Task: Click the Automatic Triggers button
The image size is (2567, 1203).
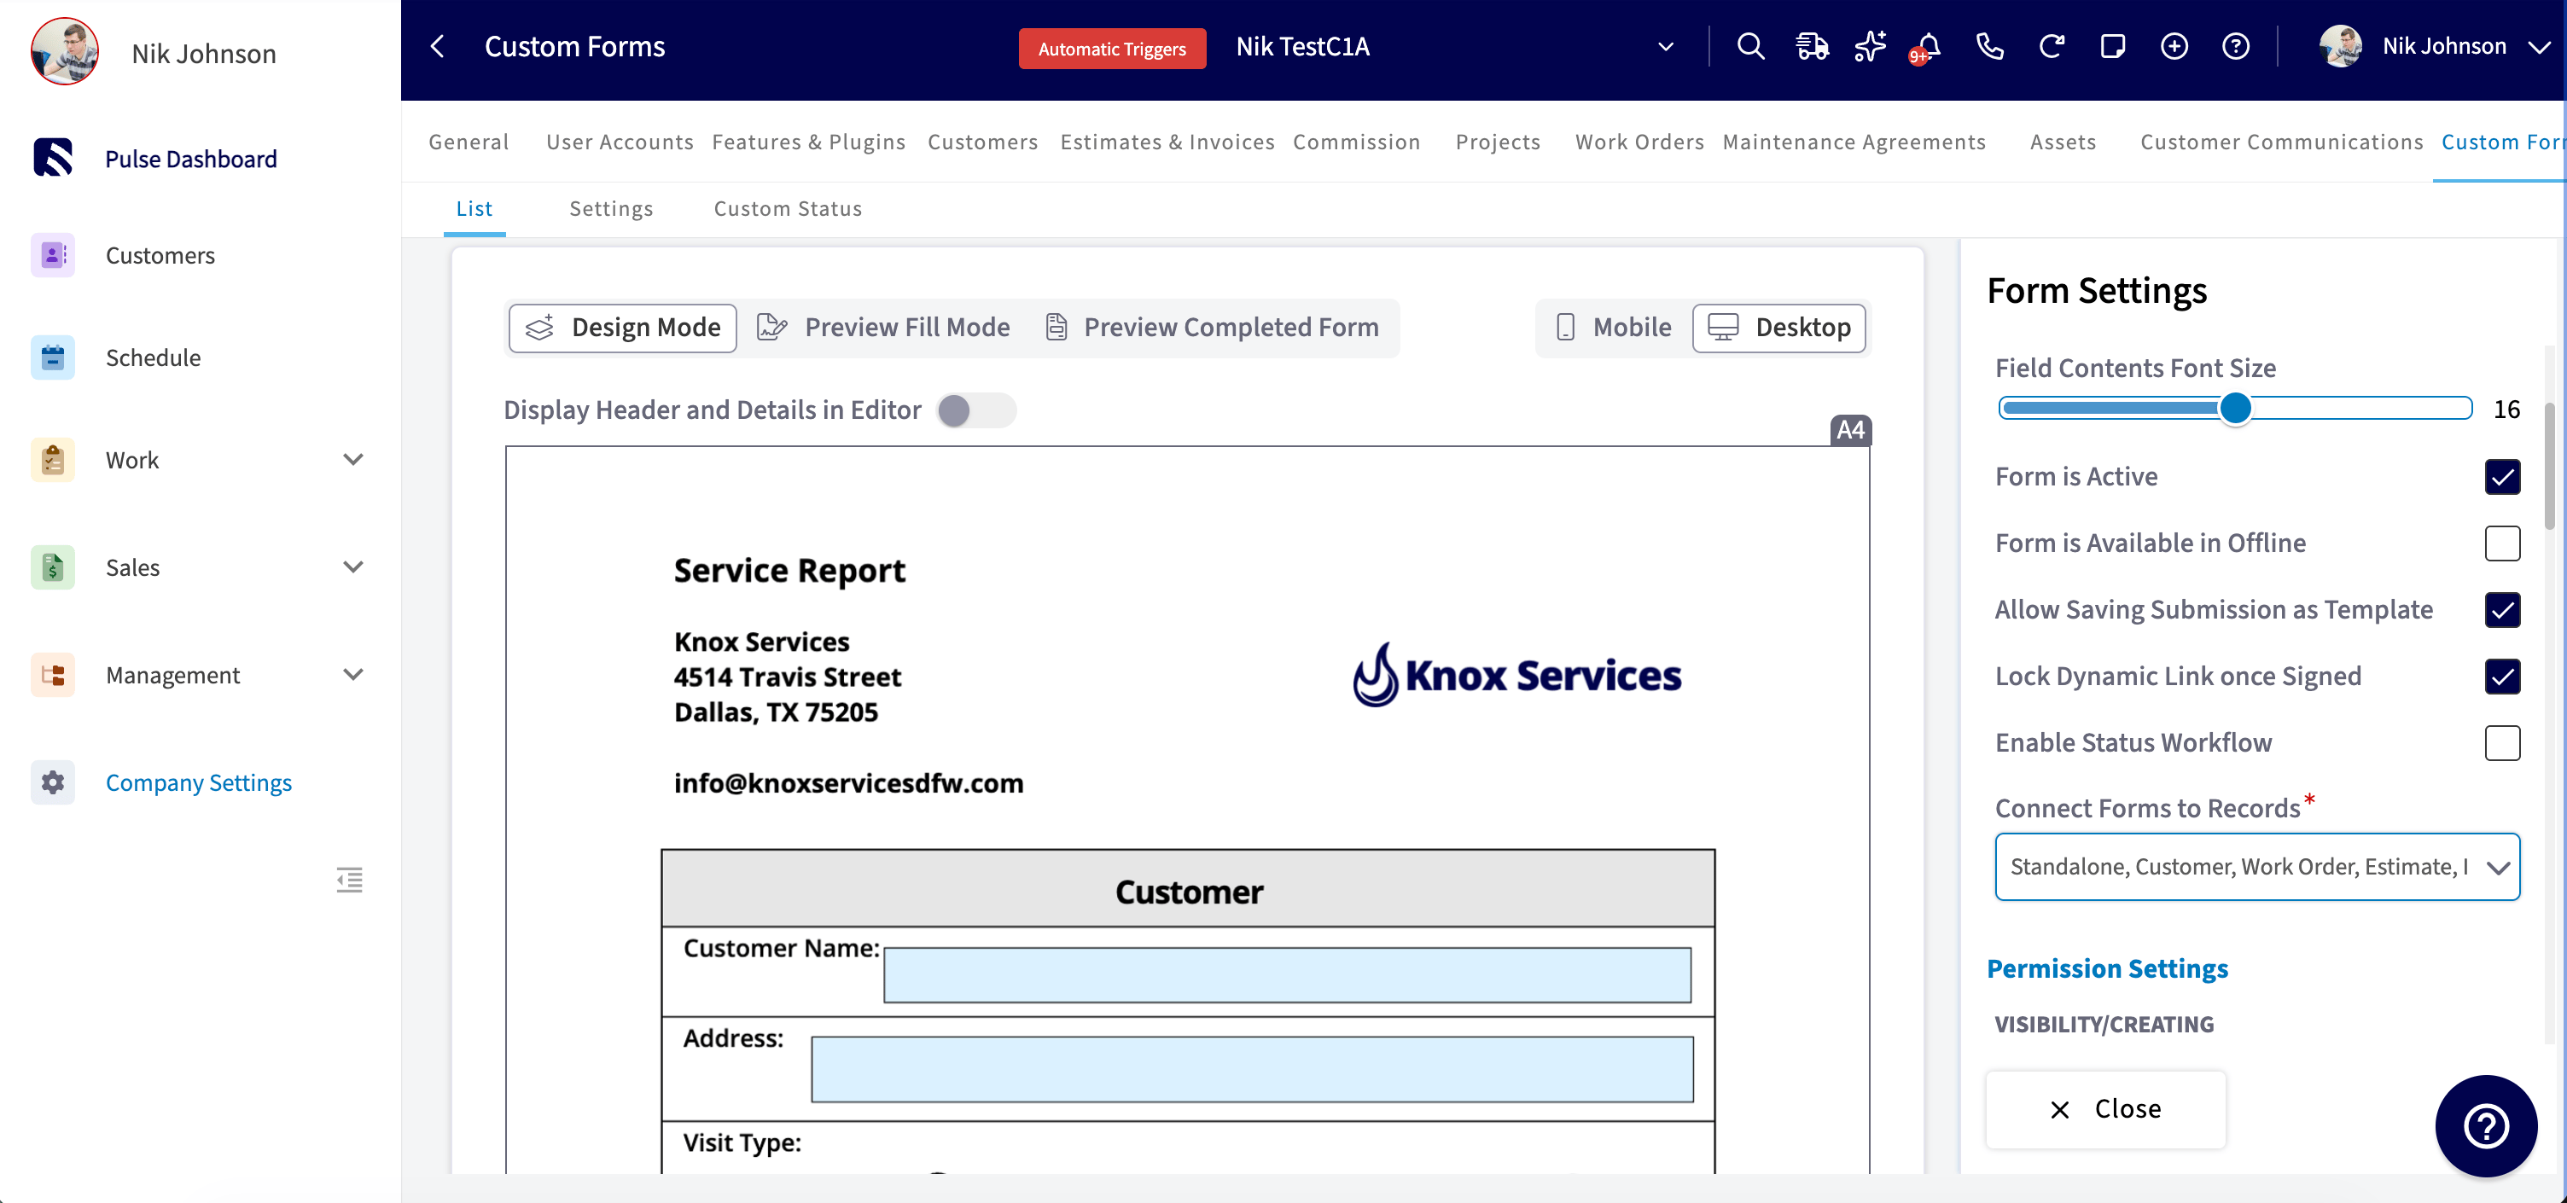Action: [1112, 49]
